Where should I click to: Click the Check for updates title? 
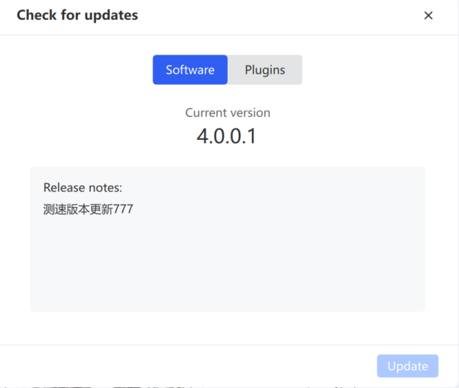(x=77, y=15)
